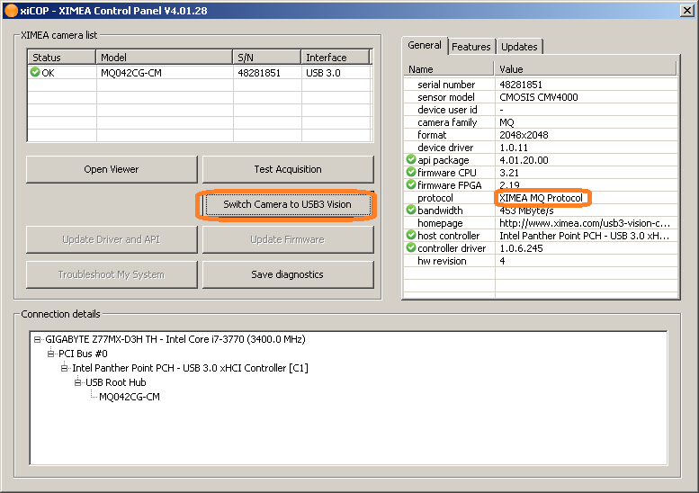The height and width of the screenshot is (493, 699).
Task: Click the api package value 4.01.20.00
Action: tap(524, 160)
